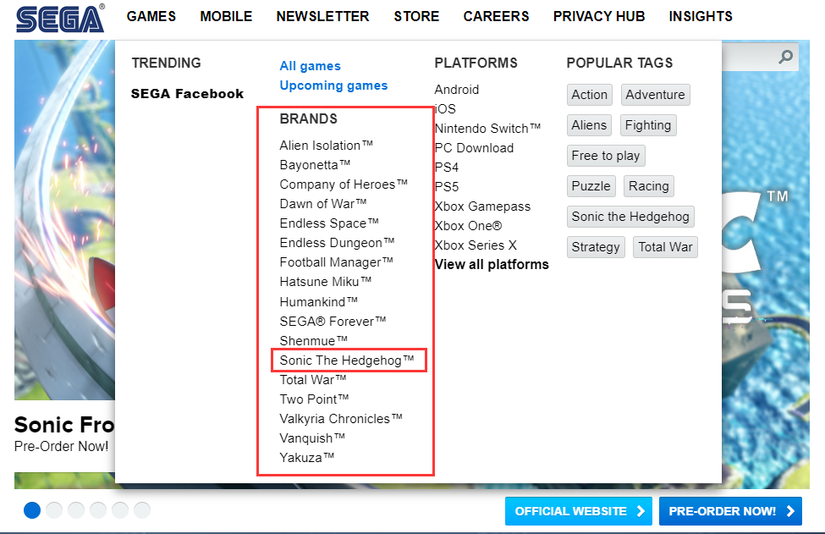This screenshot has width=825, height=534.
Task: Select the Football Manager brand
Action: pos(336,262)
